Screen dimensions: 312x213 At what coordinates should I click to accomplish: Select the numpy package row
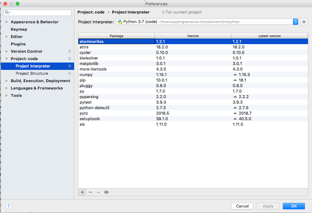(x=193, y=74)
